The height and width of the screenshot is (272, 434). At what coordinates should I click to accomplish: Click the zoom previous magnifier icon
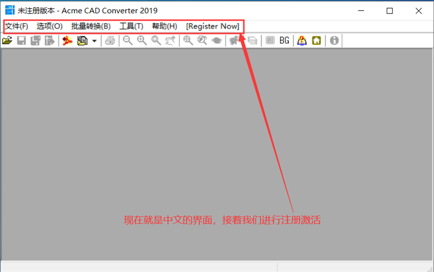[x=203, y=40]
